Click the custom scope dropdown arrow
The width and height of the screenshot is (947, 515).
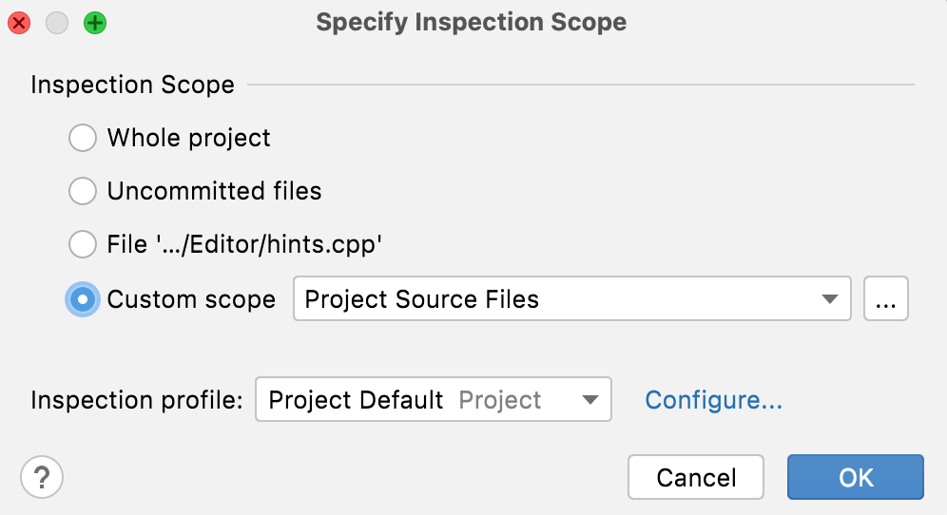point(829,300)
